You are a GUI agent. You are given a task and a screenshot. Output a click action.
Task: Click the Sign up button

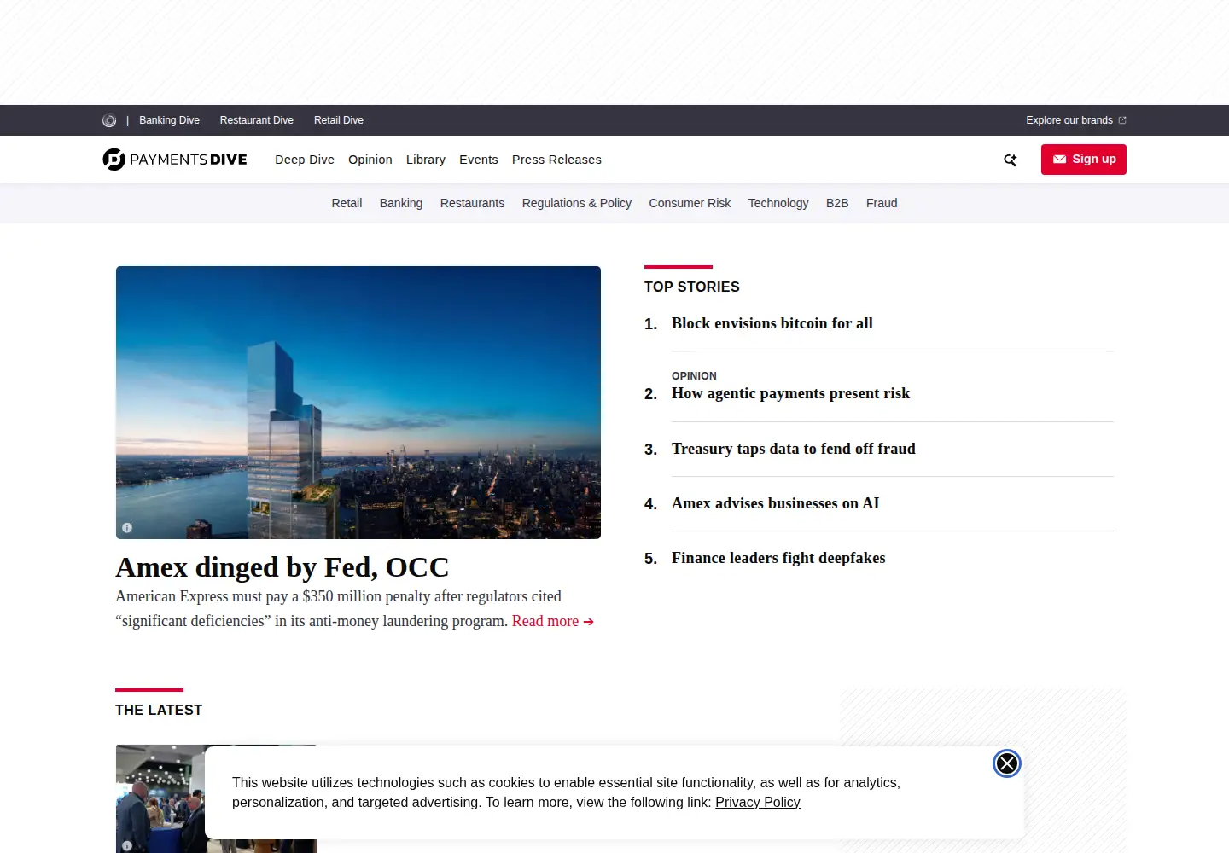(1084, 160)
